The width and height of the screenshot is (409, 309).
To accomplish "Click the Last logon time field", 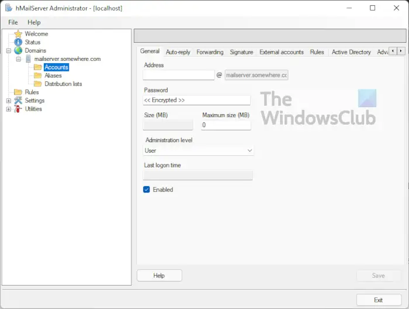I will click(197, 175).
